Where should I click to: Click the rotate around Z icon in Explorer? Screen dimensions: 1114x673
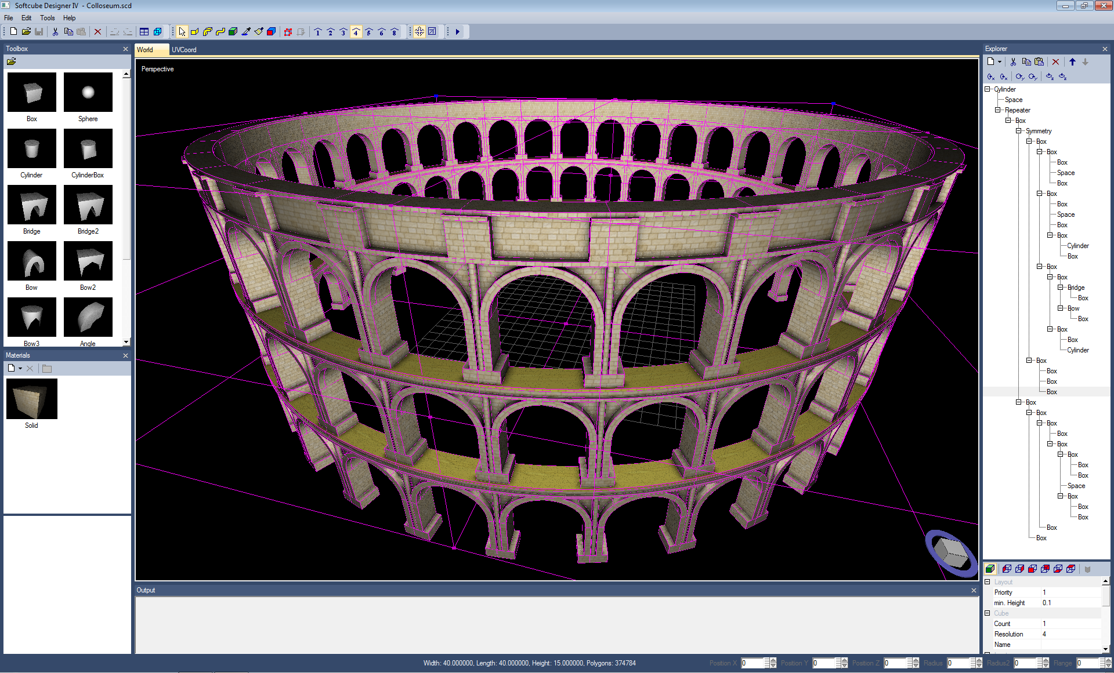(x=1050, y=77)
